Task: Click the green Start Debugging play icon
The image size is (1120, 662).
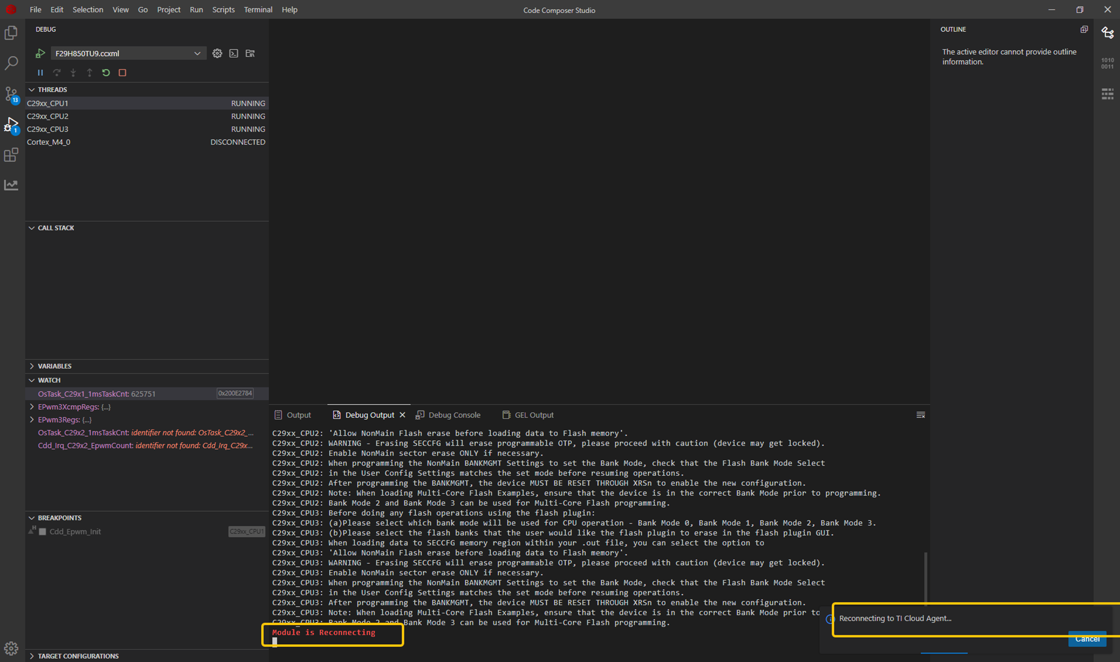Action: (x=40, y=53)
